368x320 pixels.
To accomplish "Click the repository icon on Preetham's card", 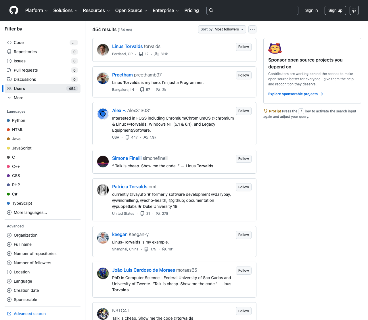I will [x=142, y=90].
